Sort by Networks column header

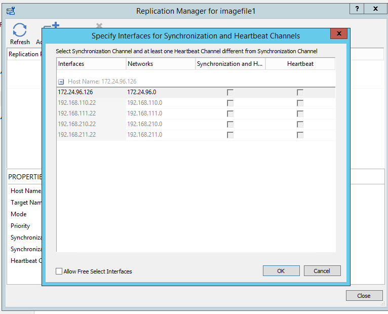pos(161,64)
